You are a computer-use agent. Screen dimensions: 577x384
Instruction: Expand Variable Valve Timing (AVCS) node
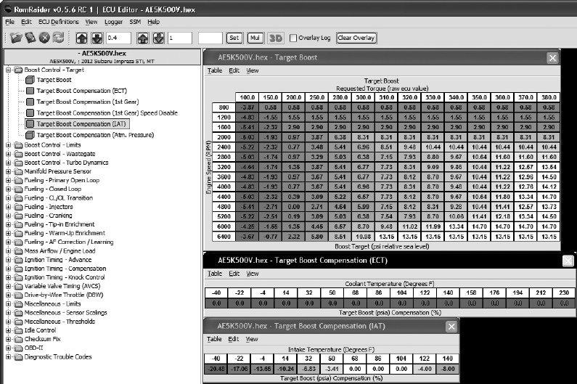[9, 287]
